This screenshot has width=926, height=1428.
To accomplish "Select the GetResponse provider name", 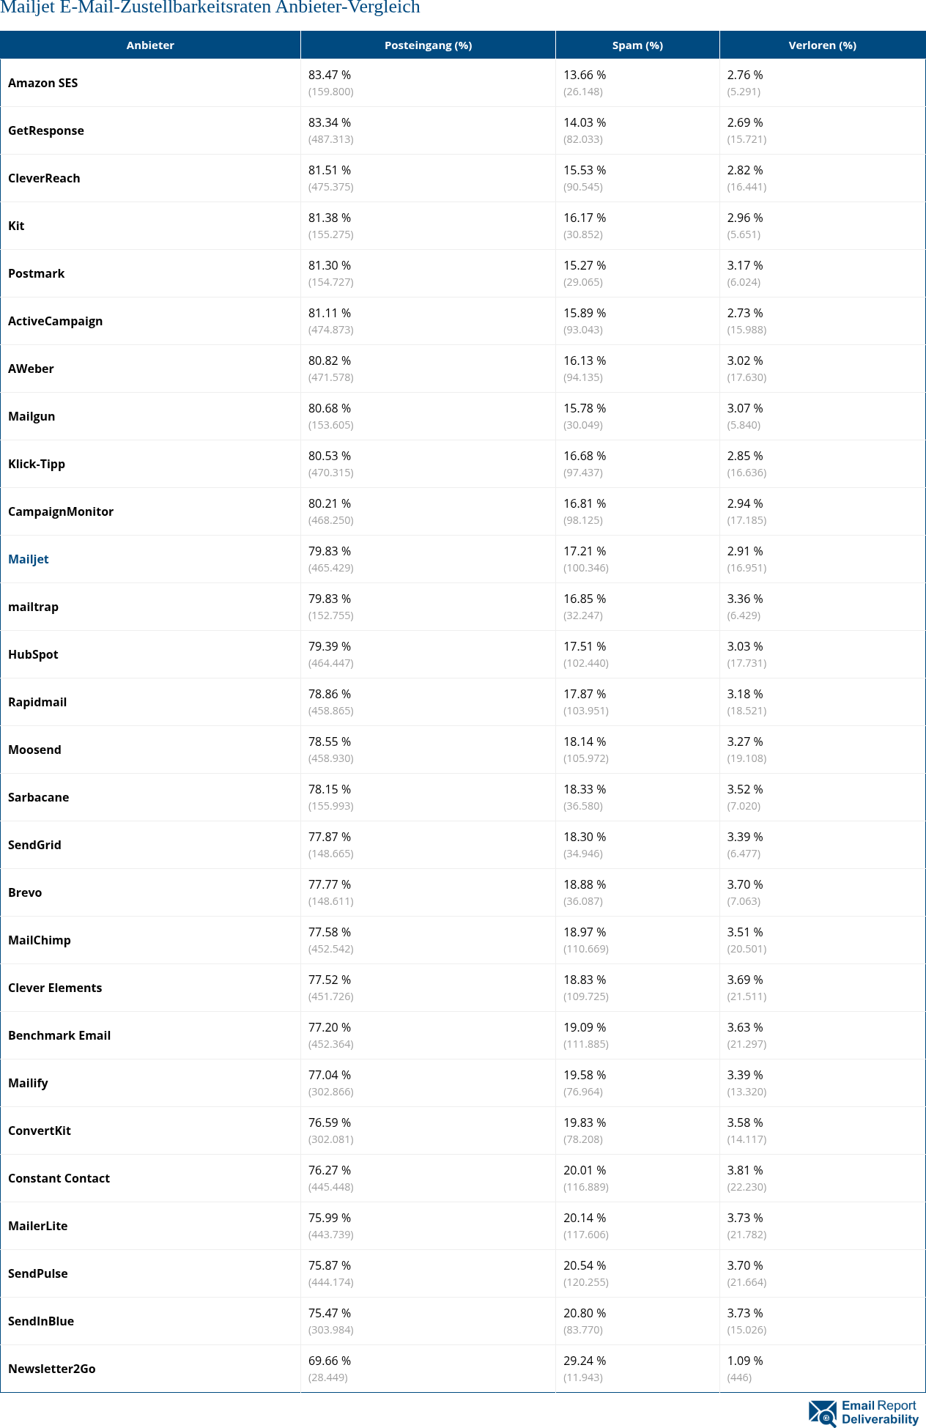I will click(x=46, y=130).
